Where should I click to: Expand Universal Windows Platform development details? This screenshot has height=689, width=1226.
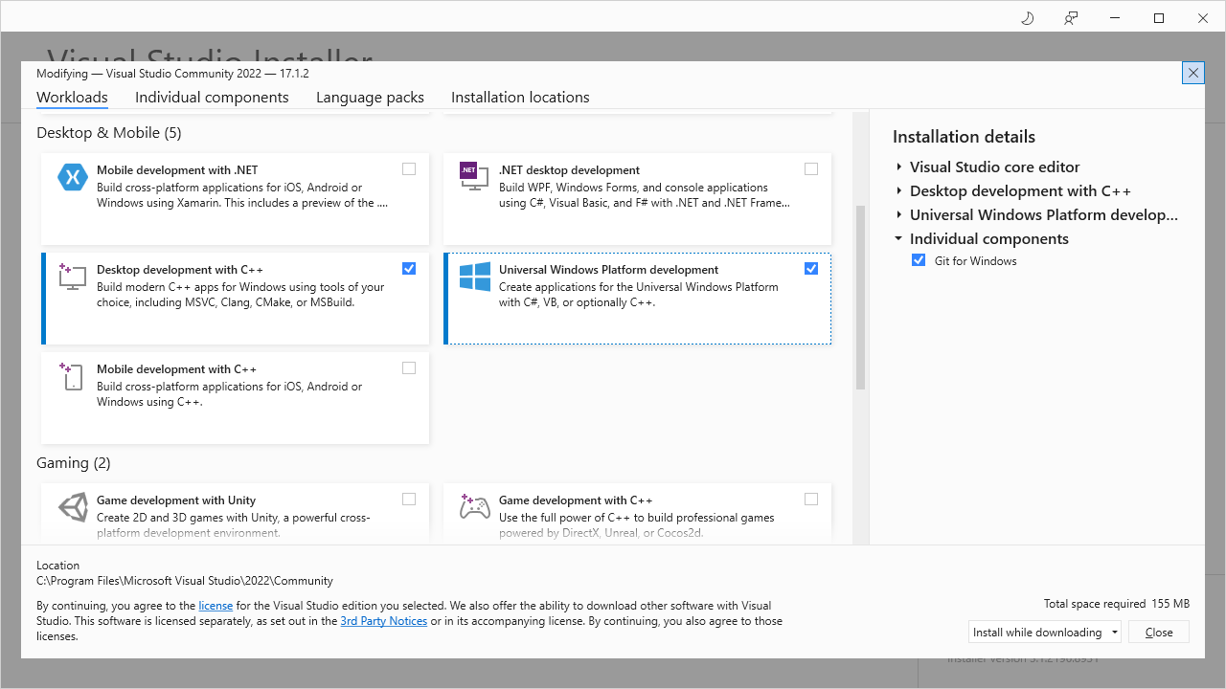(x=898, y=215)
